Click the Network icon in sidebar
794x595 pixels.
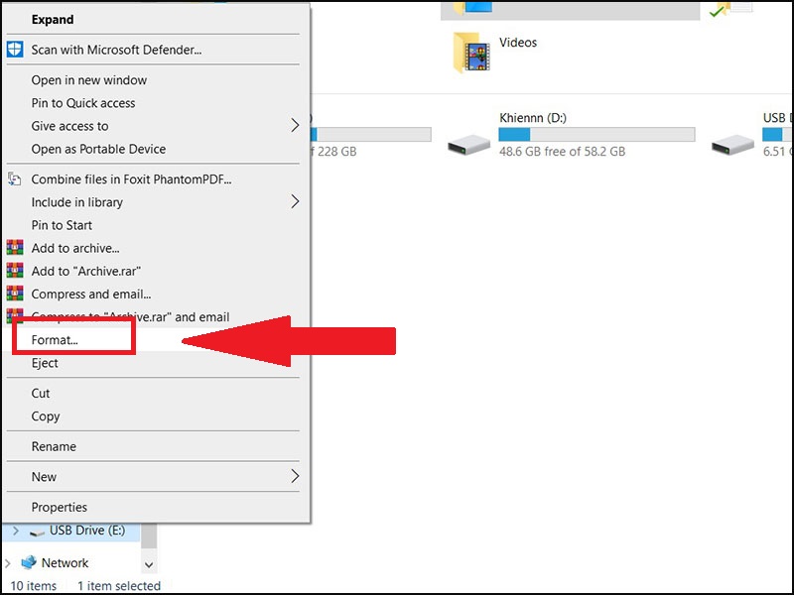[x=29, y=562]
